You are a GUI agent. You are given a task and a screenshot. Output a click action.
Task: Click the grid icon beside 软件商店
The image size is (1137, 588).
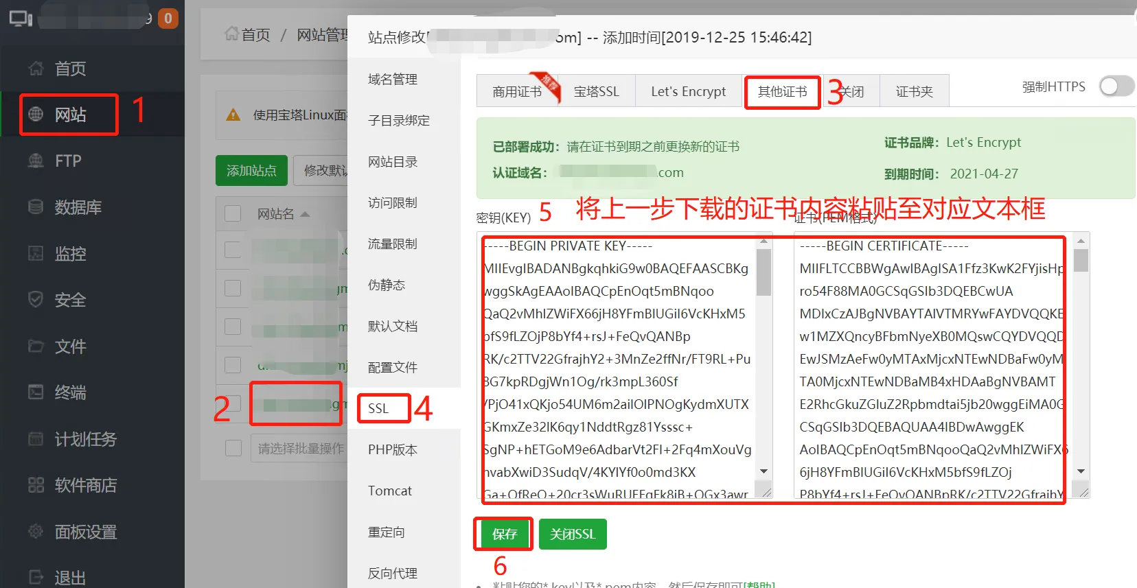36,484
